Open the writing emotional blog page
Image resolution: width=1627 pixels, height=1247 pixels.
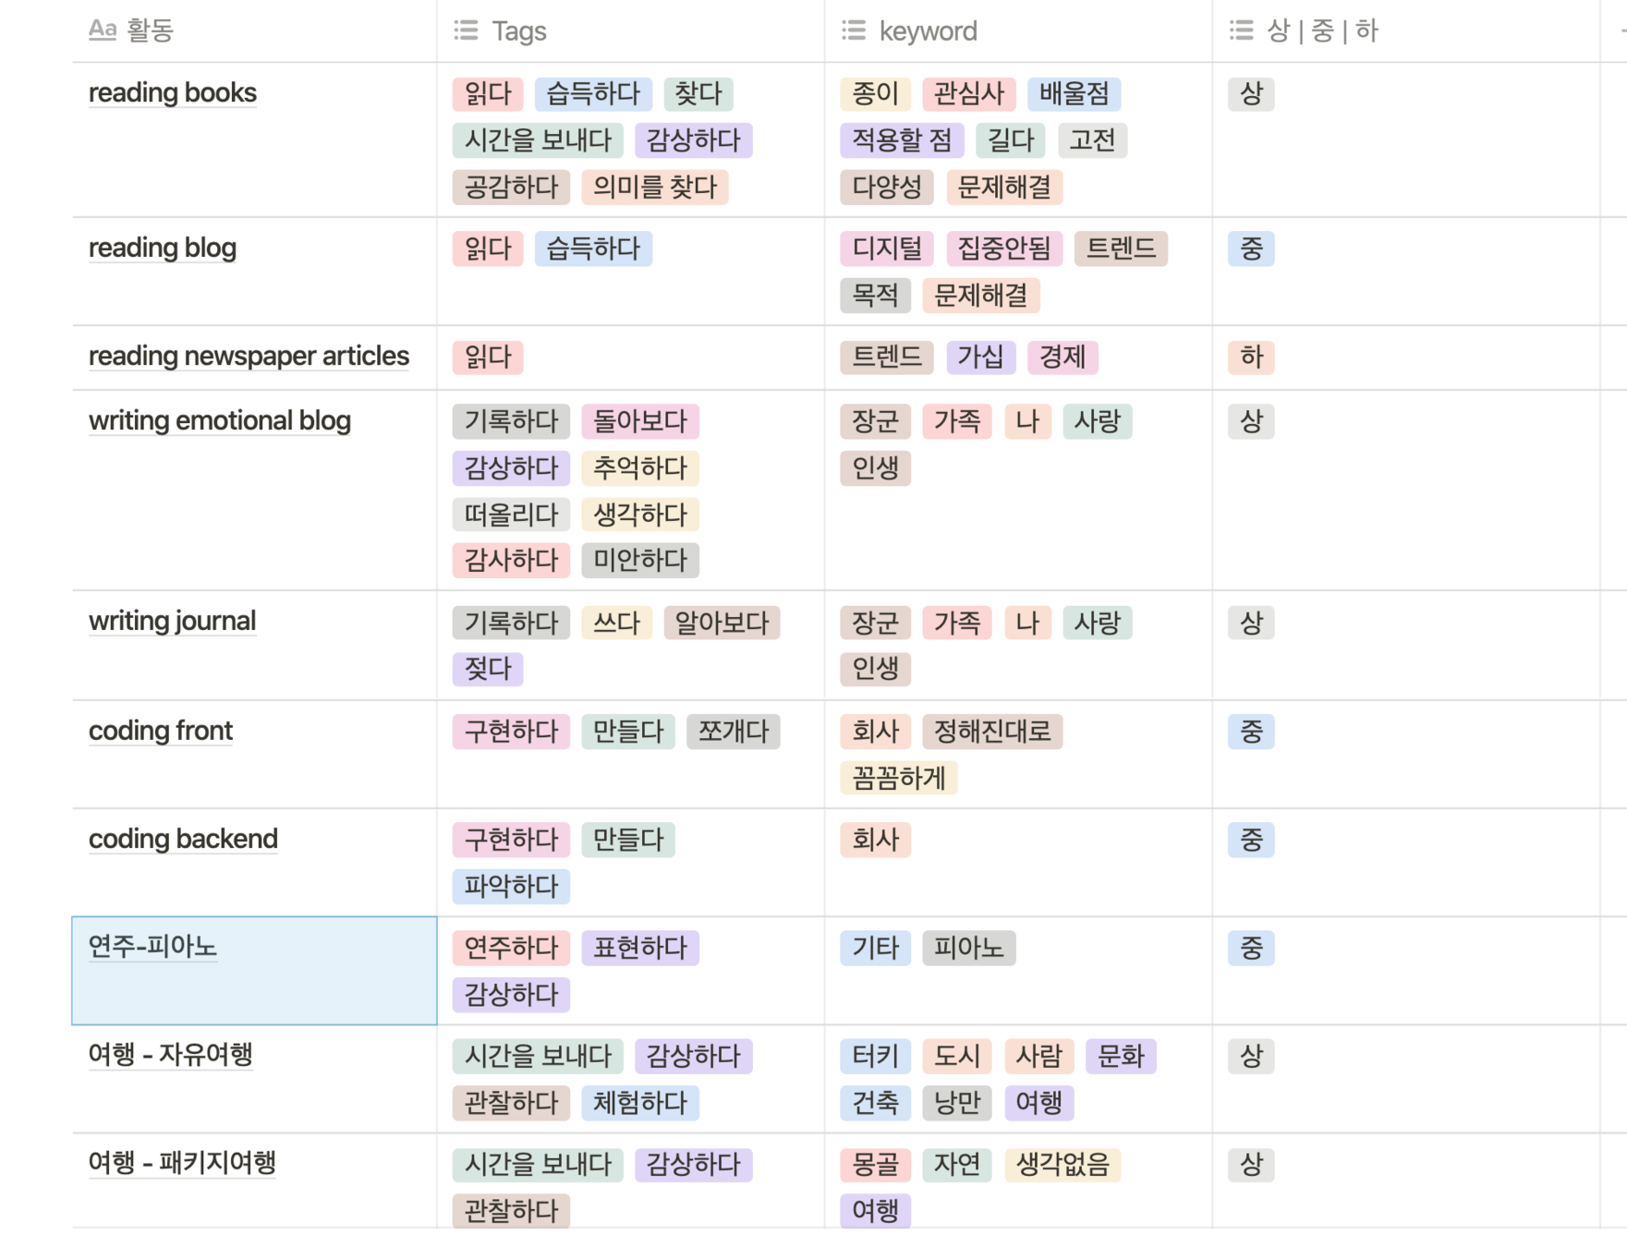220,421
